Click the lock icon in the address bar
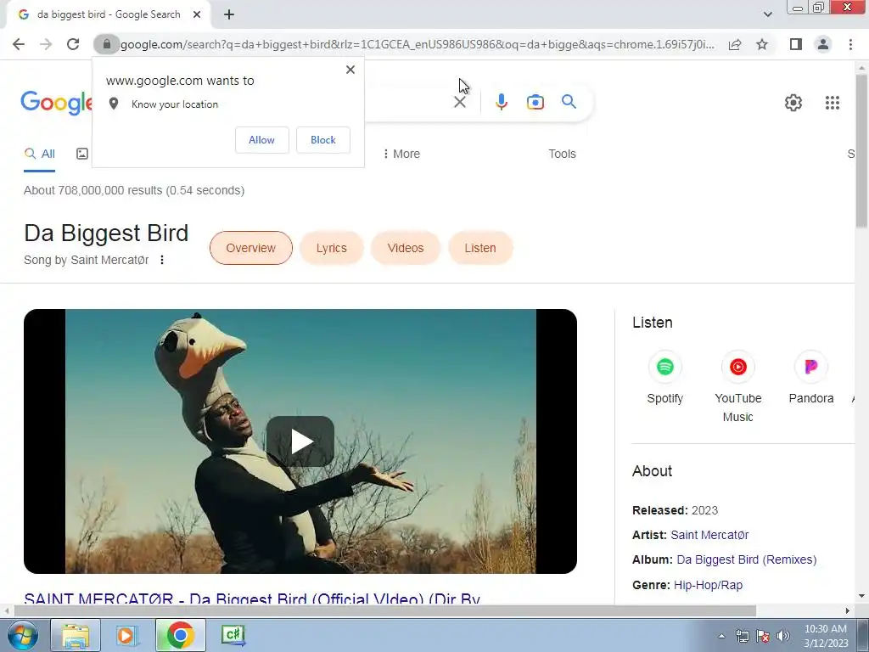The width and height of the screenshot is (869, 652). coord(107,44)
